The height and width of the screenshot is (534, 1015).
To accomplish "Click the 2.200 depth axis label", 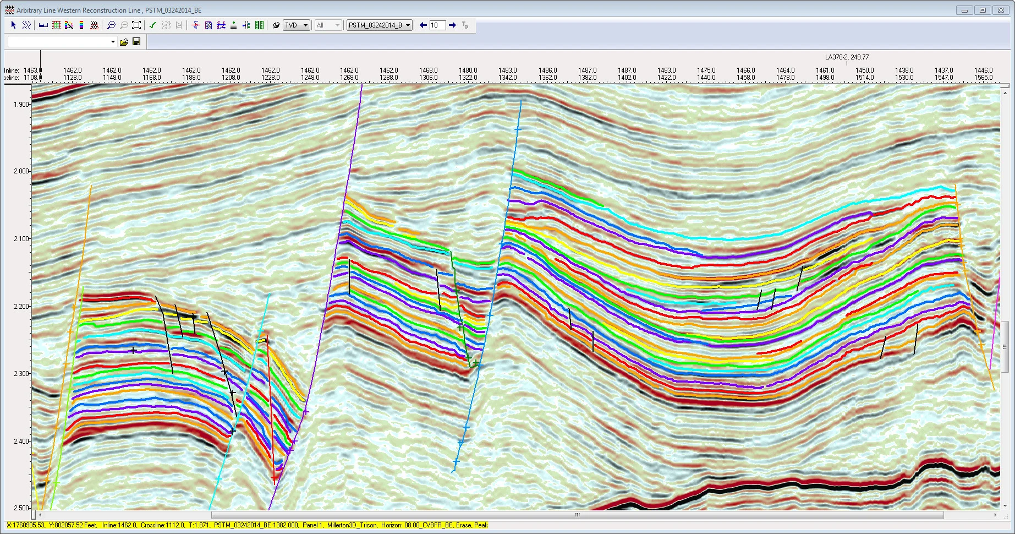I will click(21, 306).
